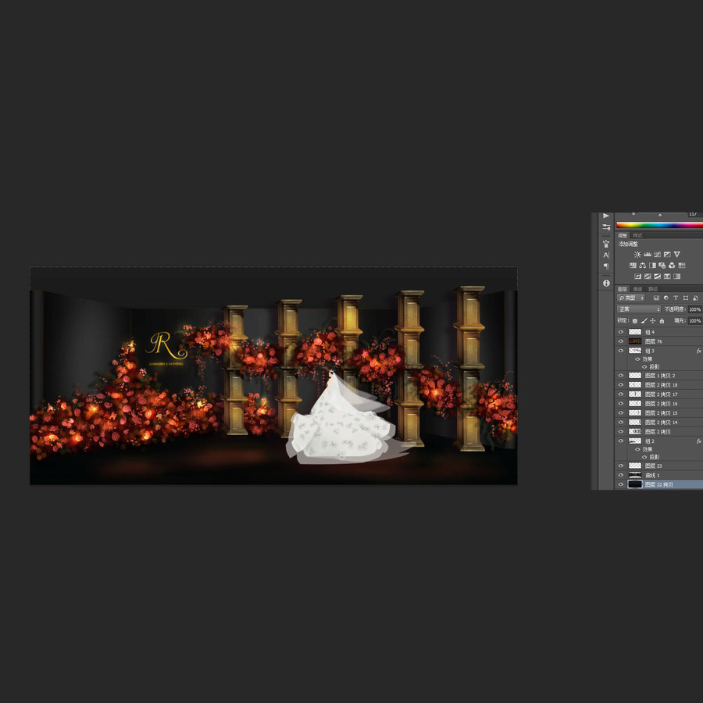This screenshot has height=703, width=703.
Task: Add a Gradient Map adjustment
Action: pos(677,277)
